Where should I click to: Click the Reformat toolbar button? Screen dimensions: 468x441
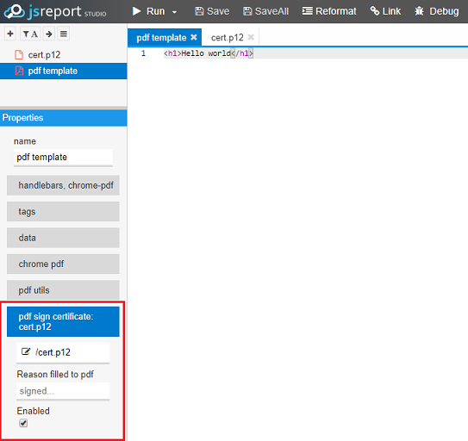[329, 11]
